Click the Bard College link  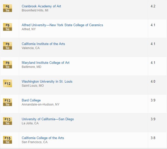pos(31,100)
